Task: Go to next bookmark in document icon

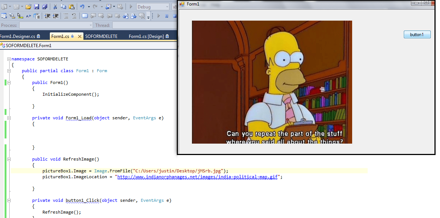Action: coord(134,16)
